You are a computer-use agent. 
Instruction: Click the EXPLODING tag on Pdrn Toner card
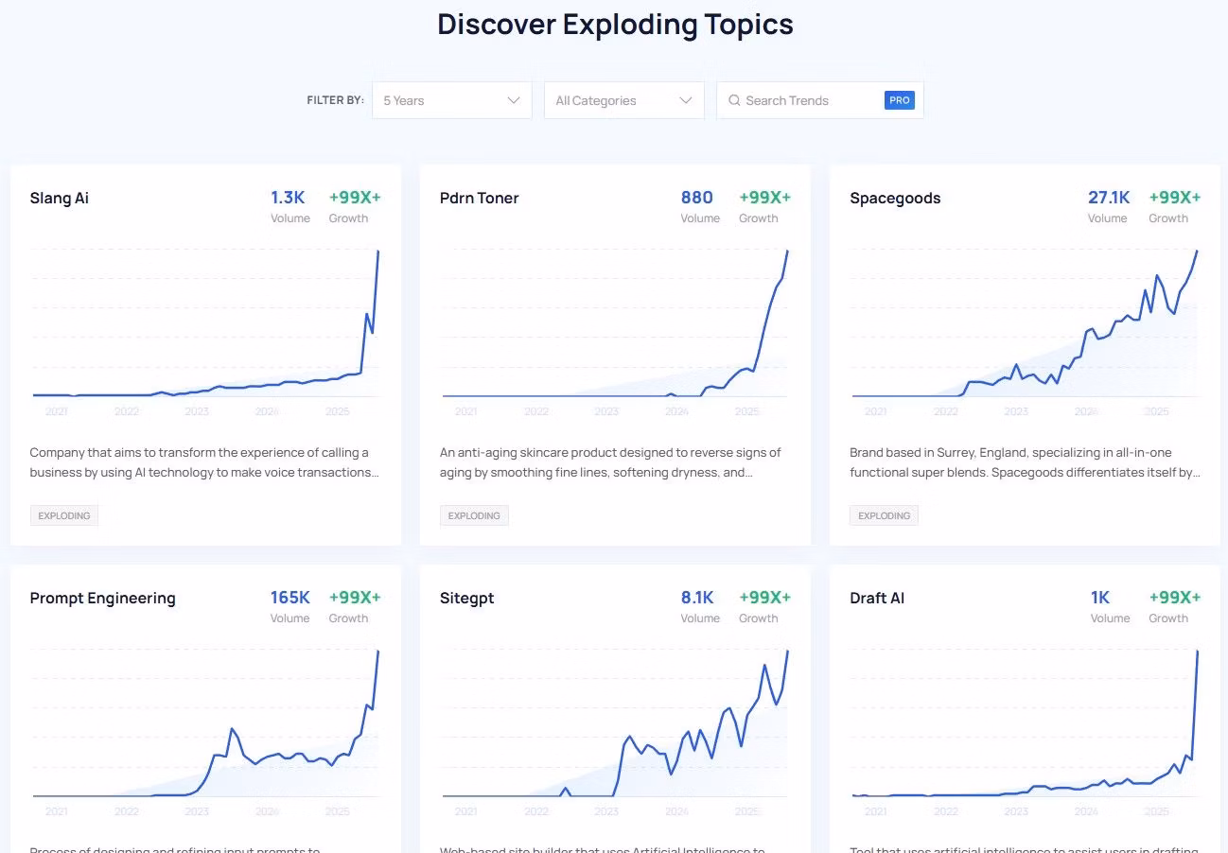click(474, 515)
